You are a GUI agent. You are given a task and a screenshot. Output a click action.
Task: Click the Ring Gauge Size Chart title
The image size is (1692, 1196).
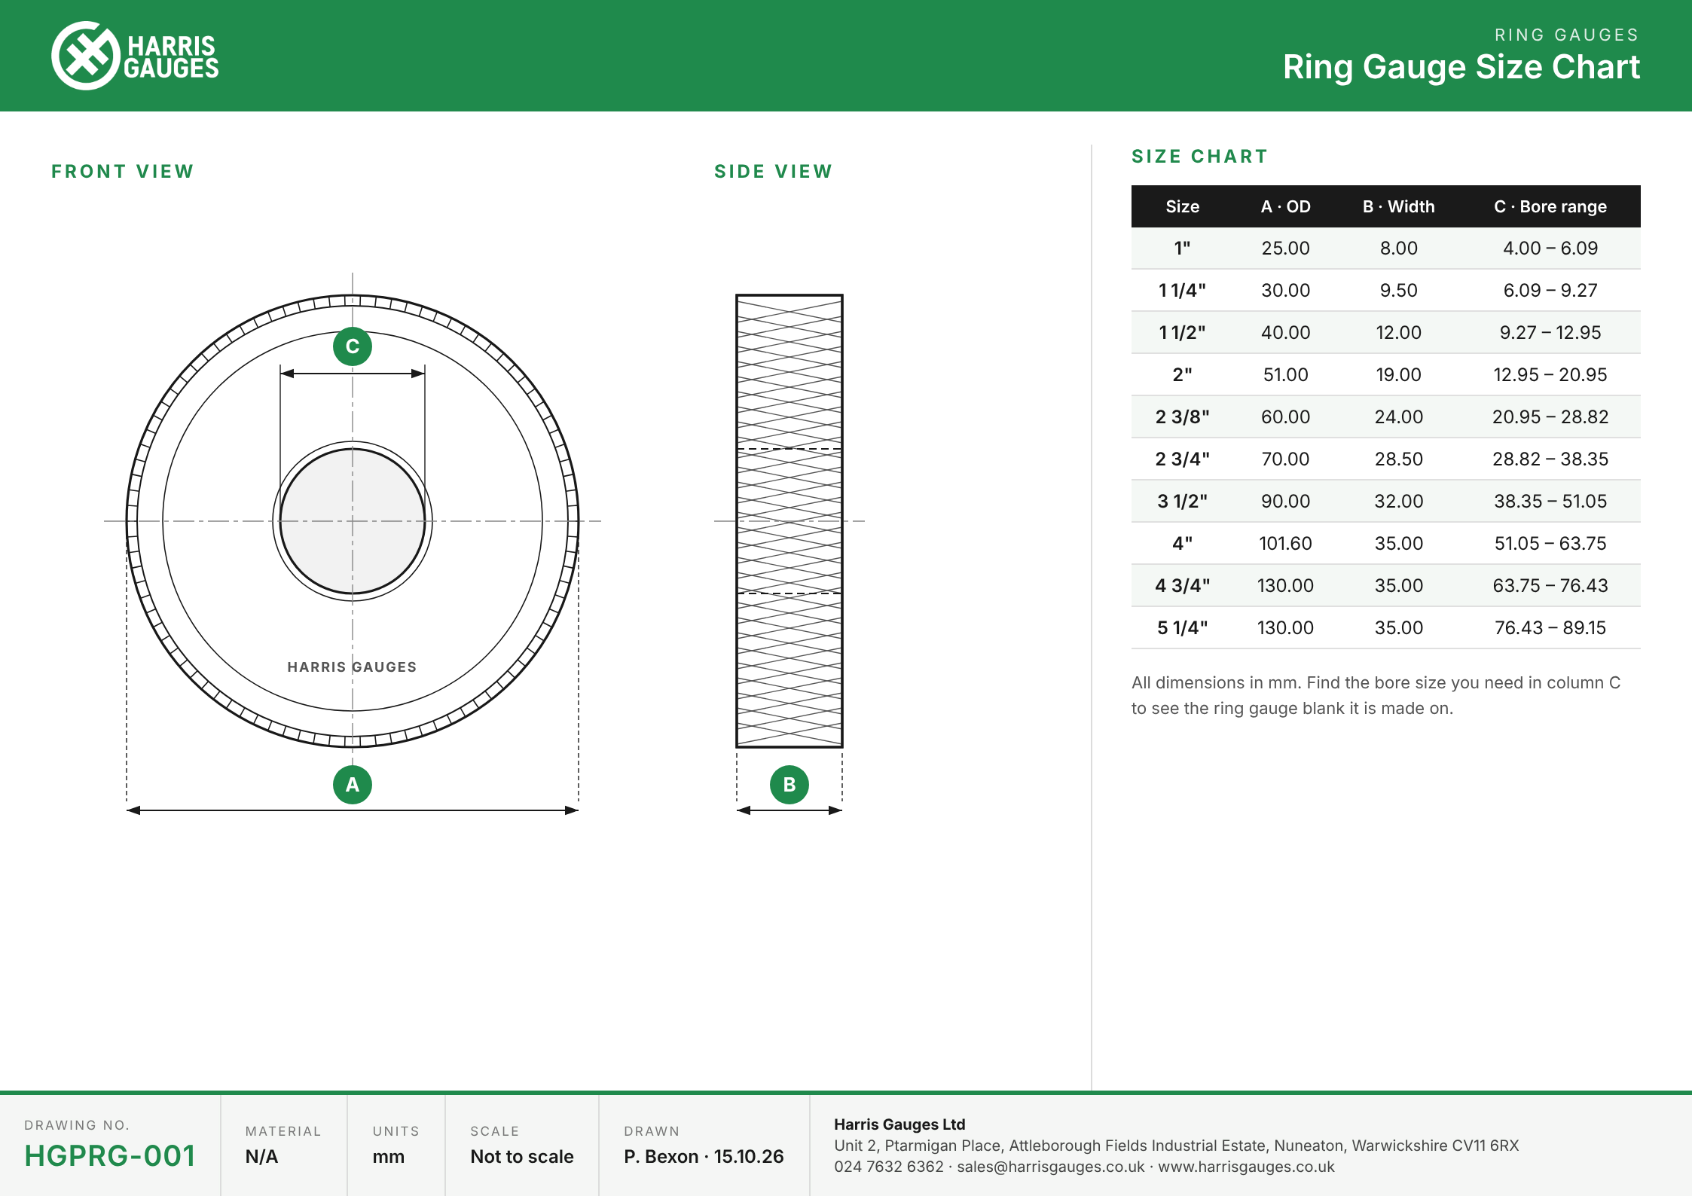(x=1461, y=67)
